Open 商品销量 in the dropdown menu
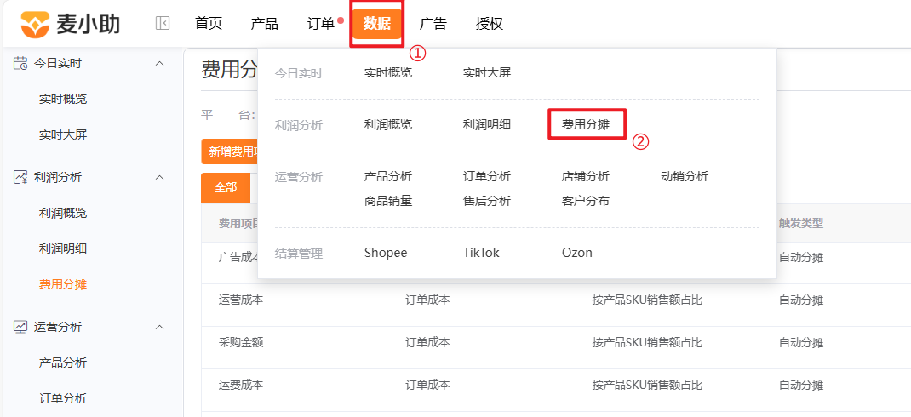 (x=388, y=201)
